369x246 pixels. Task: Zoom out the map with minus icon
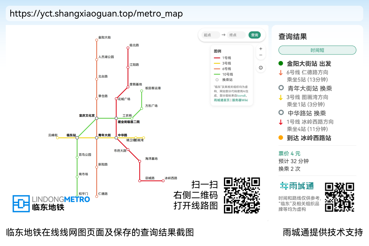pyautogui.click(x=261, y=55)
